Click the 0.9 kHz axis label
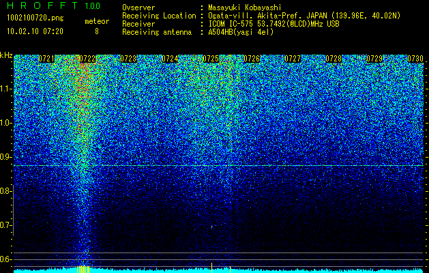429x273 pixels. tap(5, 157)
